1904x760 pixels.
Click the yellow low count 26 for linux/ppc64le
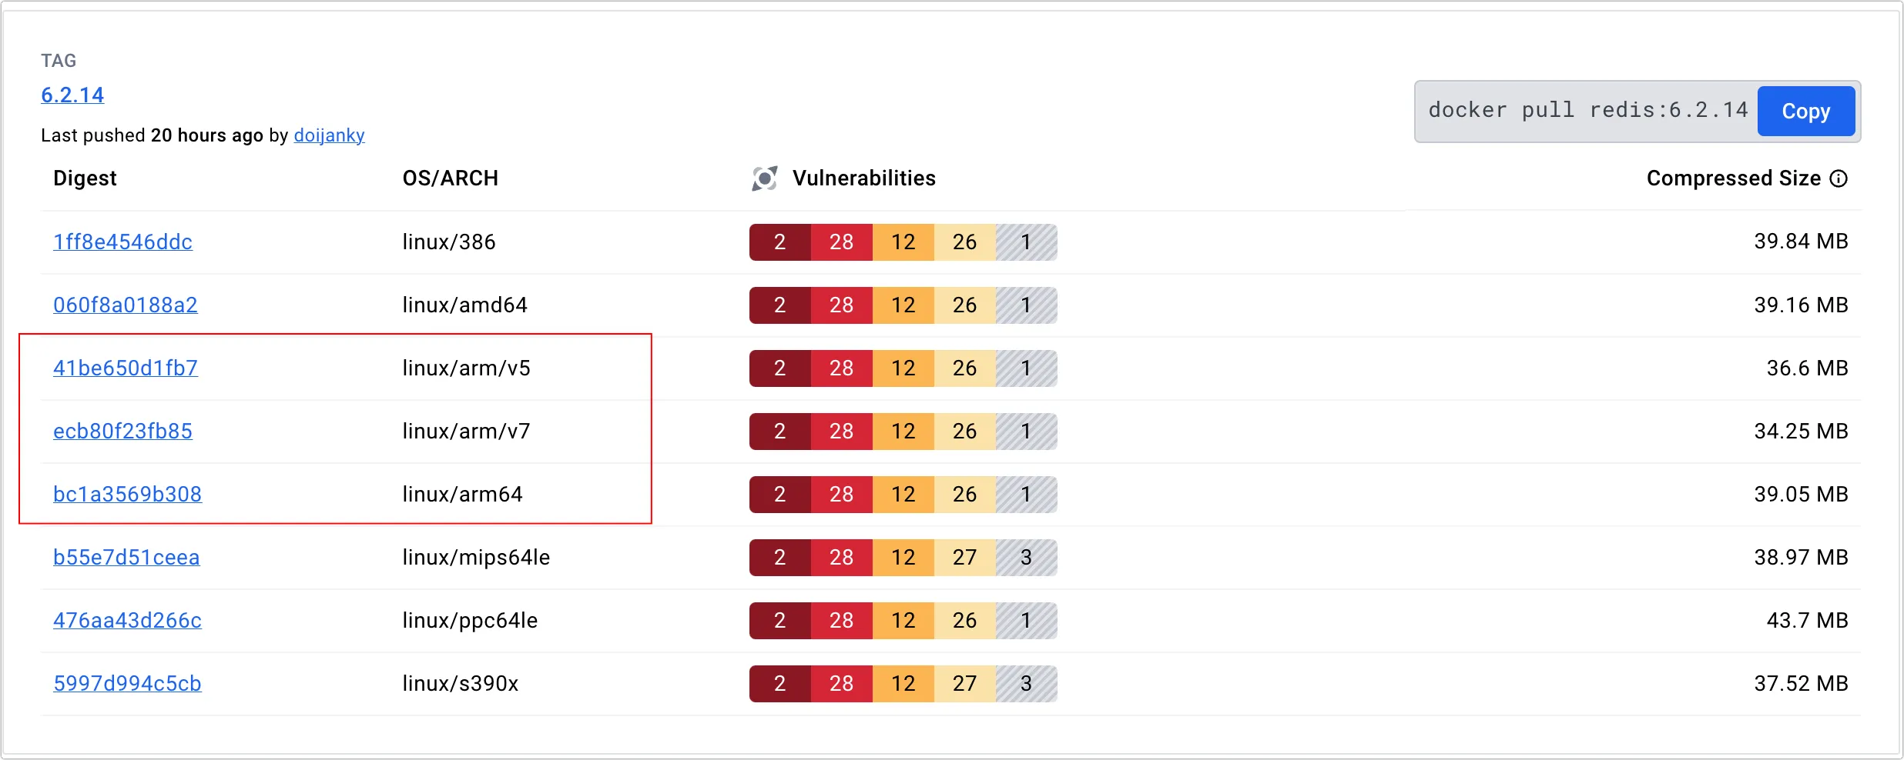[964, 621]
